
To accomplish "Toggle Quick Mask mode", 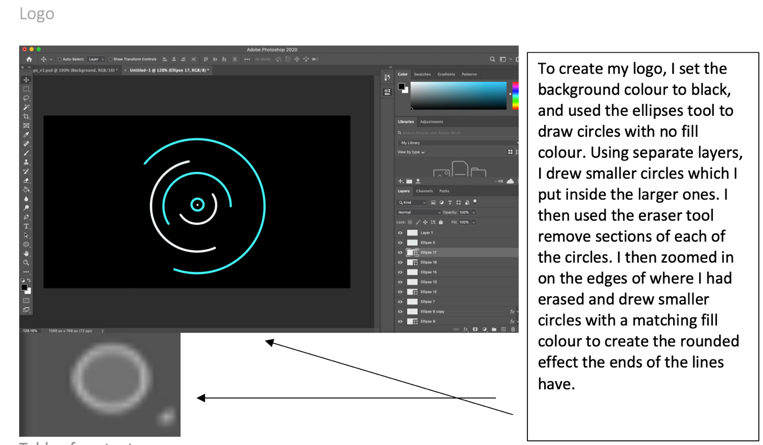I will pos(26,301).
